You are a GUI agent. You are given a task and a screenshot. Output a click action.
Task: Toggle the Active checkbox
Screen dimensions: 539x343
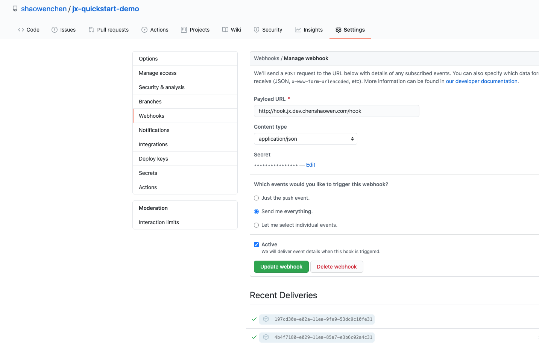pos(257,245)
